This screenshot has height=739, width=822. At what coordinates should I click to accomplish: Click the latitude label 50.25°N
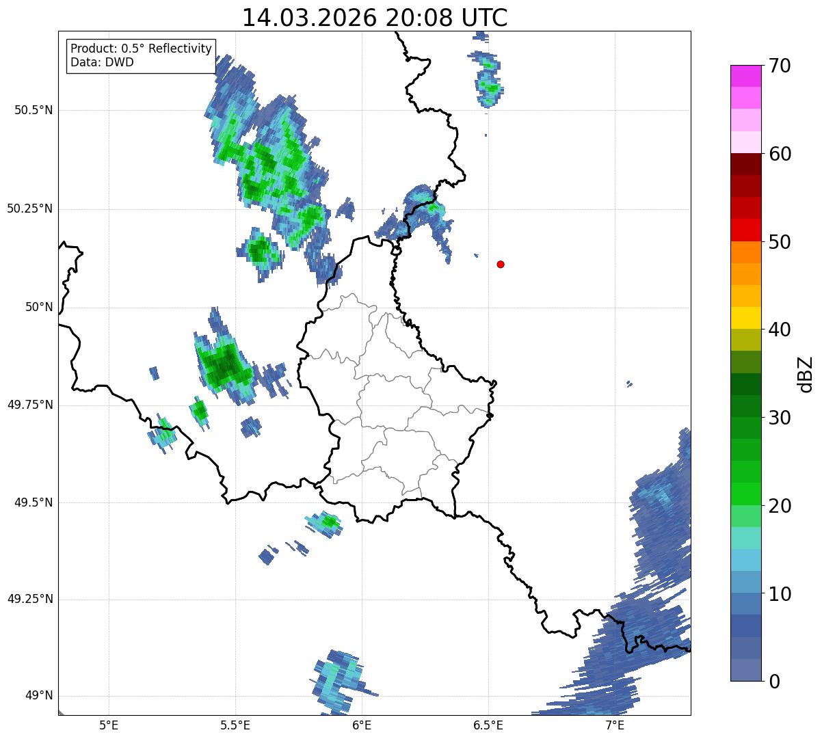[29, 209]
